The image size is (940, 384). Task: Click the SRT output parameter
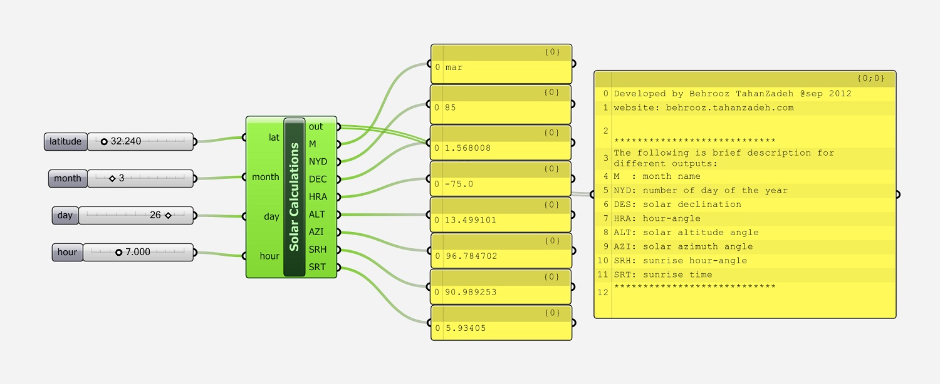[317, 267]
